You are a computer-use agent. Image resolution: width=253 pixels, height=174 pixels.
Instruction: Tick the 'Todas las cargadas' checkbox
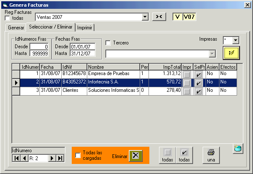[78, 156]
